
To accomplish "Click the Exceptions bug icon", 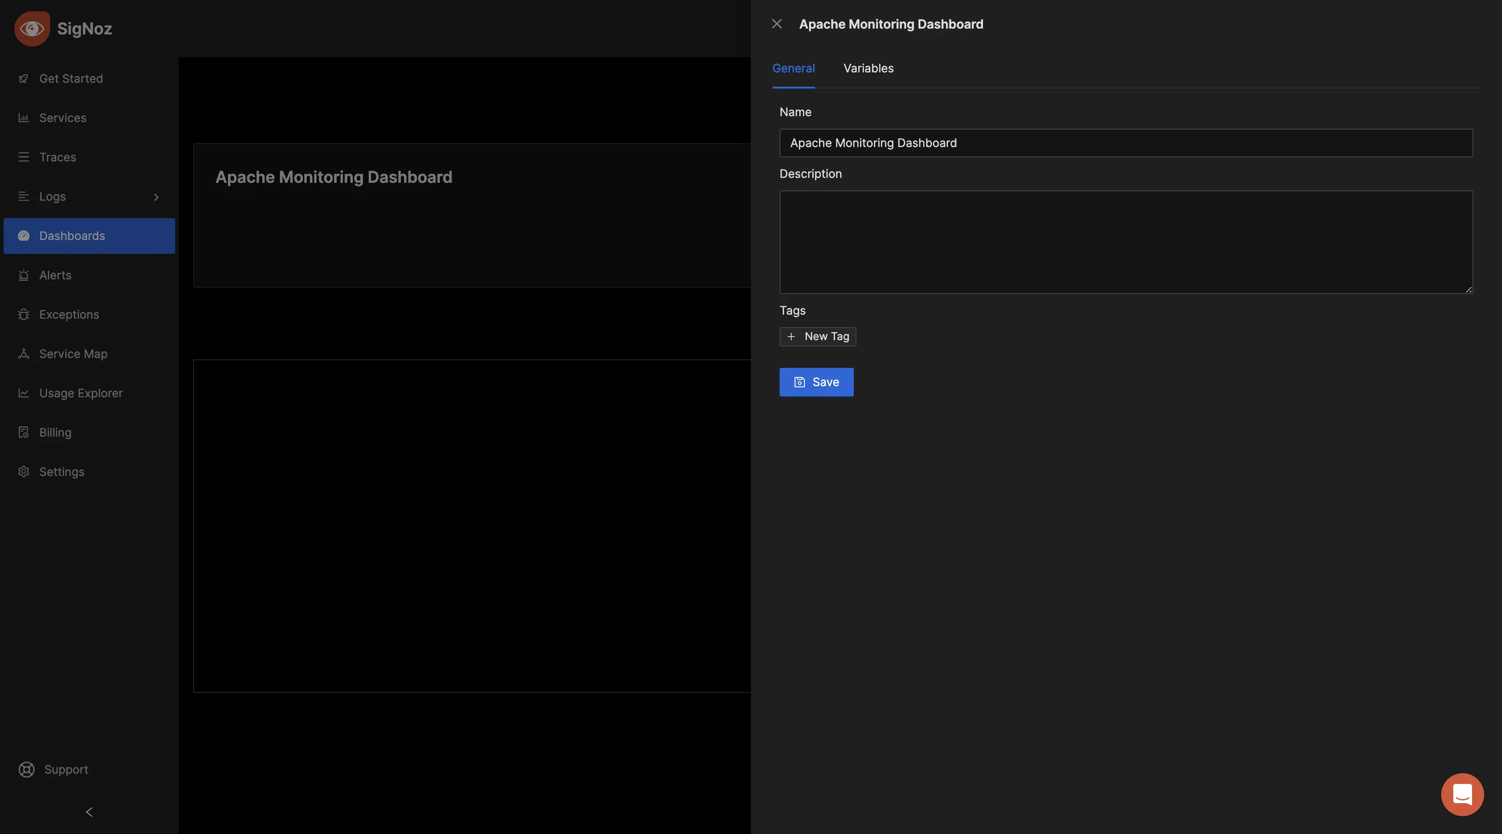I will (x=23, y=315).
